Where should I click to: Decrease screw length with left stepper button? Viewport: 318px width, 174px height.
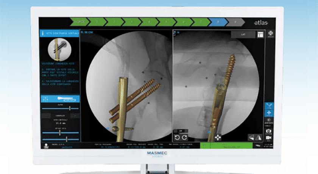pyautogui.click(x=46, y=116)
